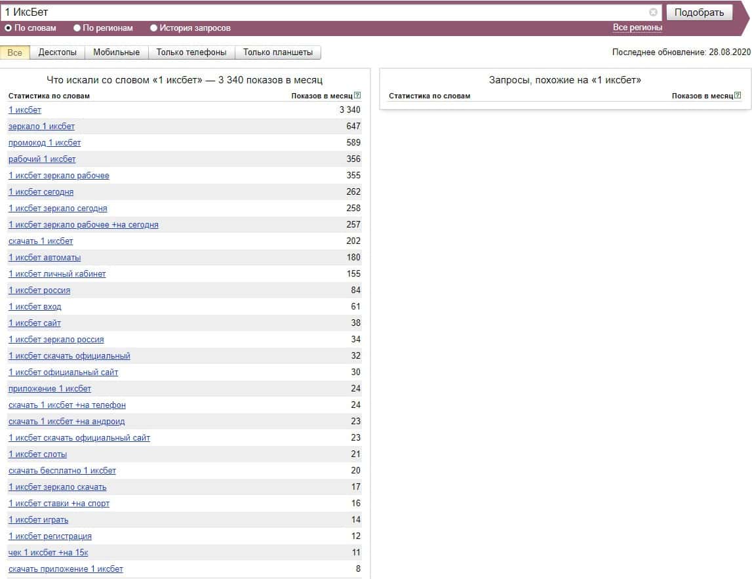Follow the '1 иксбет личный кабинет' link
The height and width of the screenshot is (579, 752).
(x=57, y=274)
